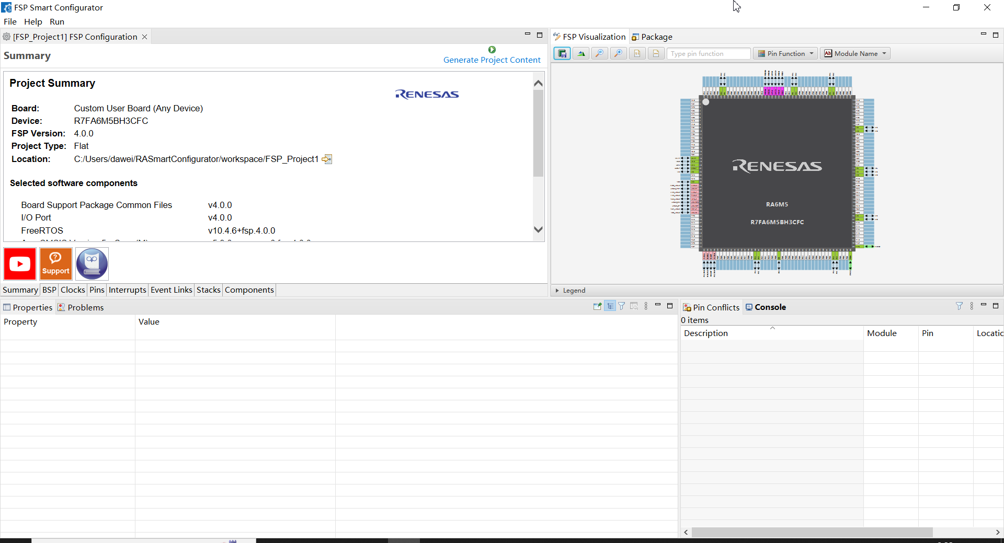The height and width of the screenshot is (543, 1004).
Task: Switch to the Stacks tab
Action: click(209, 290)
